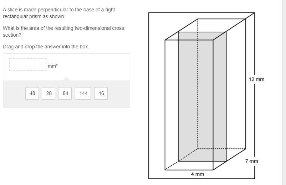Pick the answer tile labeled 84
Viewport: 286px width, 185px height.
pos(65,93)
